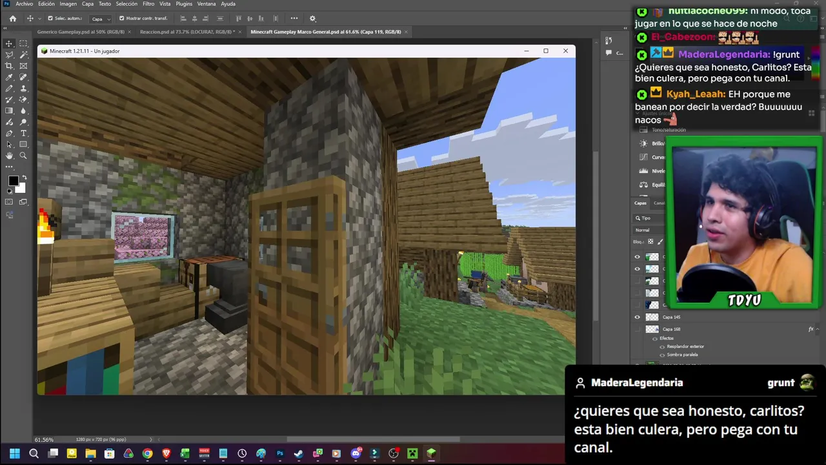Go to Photoshop Home screen

point(12,18)
